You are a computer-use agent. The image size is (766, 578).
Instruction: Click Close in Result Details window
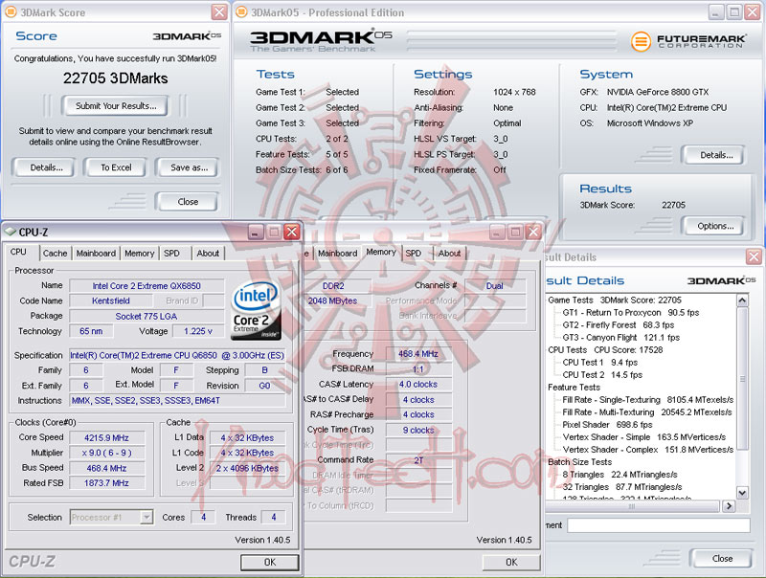point(722,559)
